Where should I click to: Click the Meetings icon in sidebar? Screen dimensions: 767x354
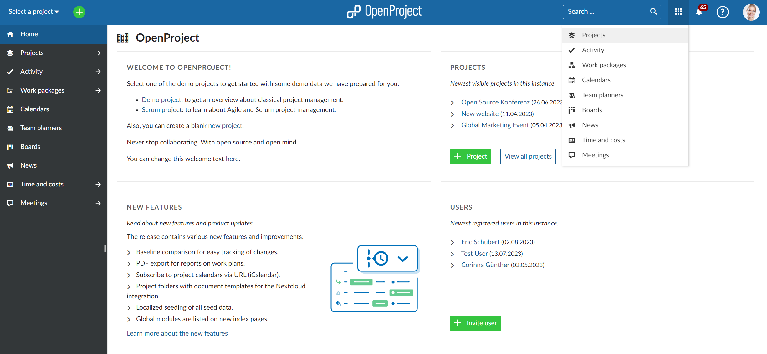(x=10, y=202)
